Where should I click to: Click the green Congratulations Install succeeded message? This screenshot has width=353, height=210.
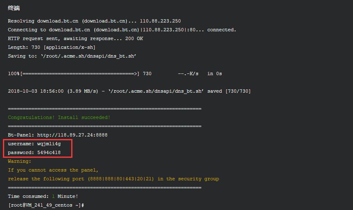[59, 117]
